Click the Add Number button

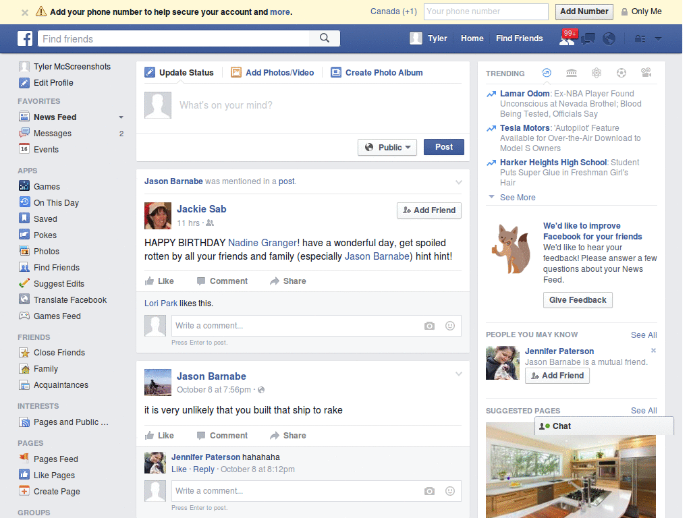pyautogui.click(x=584, y=11)
